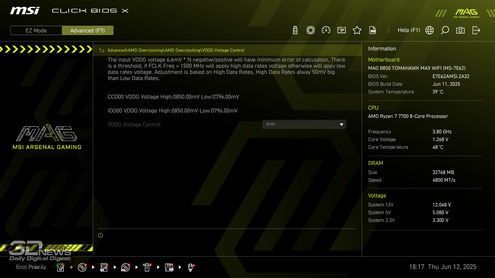
Task: Click the System 3.3V reading 3.300 V
Action: (440, 220)
